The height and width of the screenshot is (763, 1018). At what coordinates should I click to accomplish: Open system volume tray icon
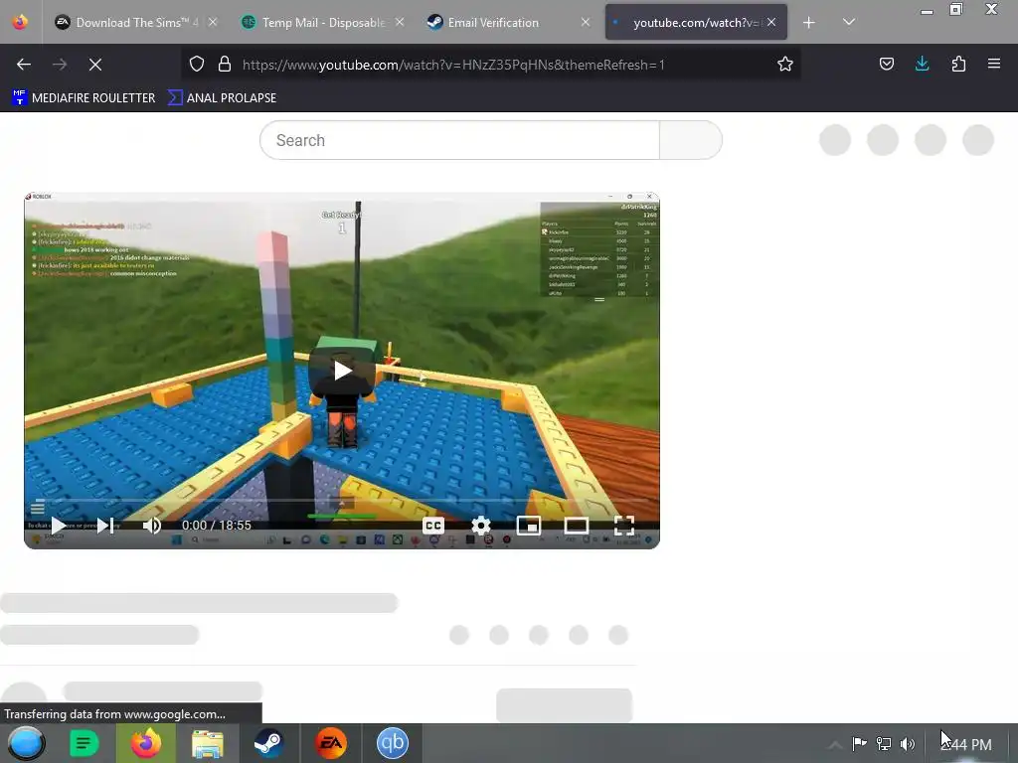[908, 744]
